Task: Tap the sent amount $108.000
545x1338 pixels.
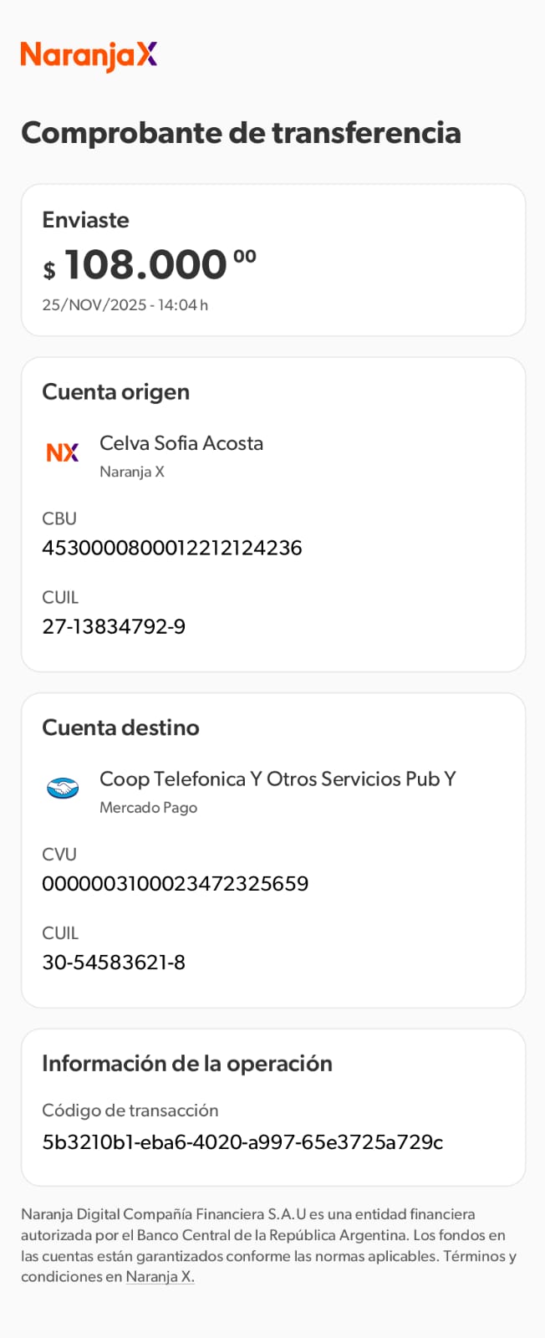Action: (x=149, y=265)
